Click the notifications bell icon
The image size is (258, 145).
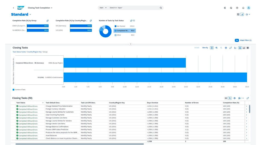tap(243, 8)
